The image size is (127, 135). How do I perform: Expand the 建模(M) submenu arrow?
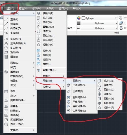tap(34, 13)
